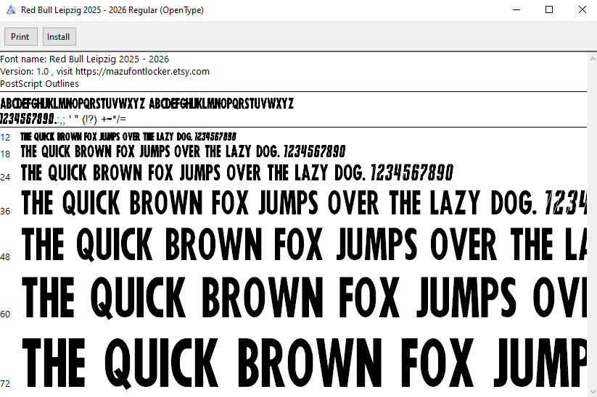Screen dimensions: 597x397
Task: Close the Red Bull Leipzig font window
Action: pos(582,10)
